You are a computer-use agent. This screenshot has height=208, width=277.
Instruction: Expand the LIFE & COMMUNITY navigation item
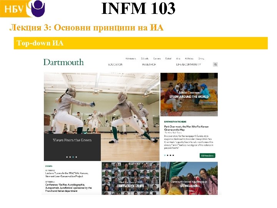tap(188, 64)
